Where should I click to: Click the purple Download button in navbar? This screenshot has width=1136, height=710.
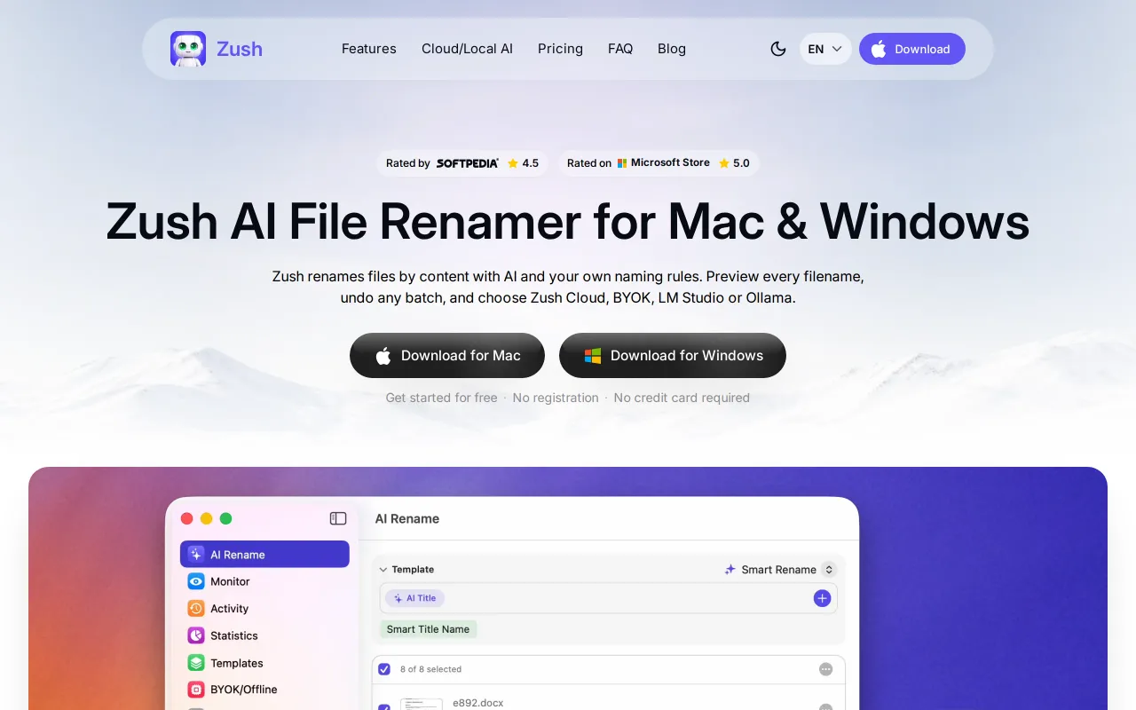coord(911,49)
